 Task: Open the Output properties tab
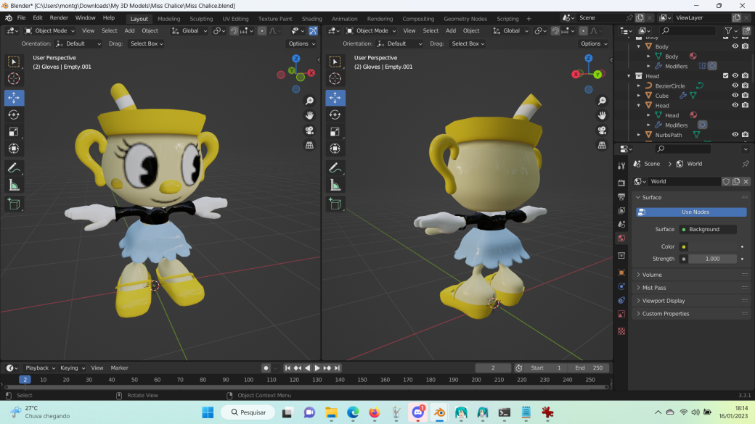621,196
